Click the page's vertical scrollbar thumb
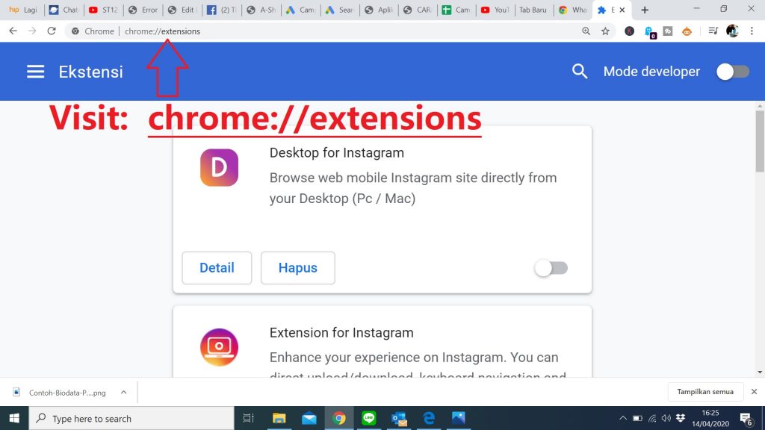 (x=760, y=142)
